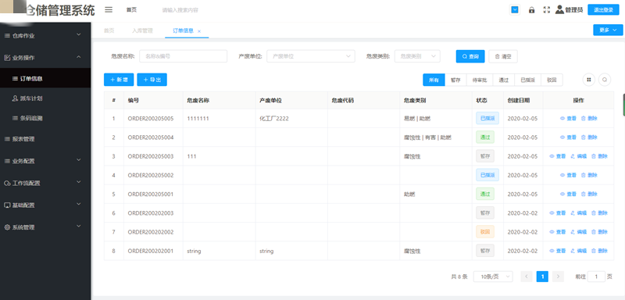Open 条码追溯 in the sidebar

coord(45,118)
